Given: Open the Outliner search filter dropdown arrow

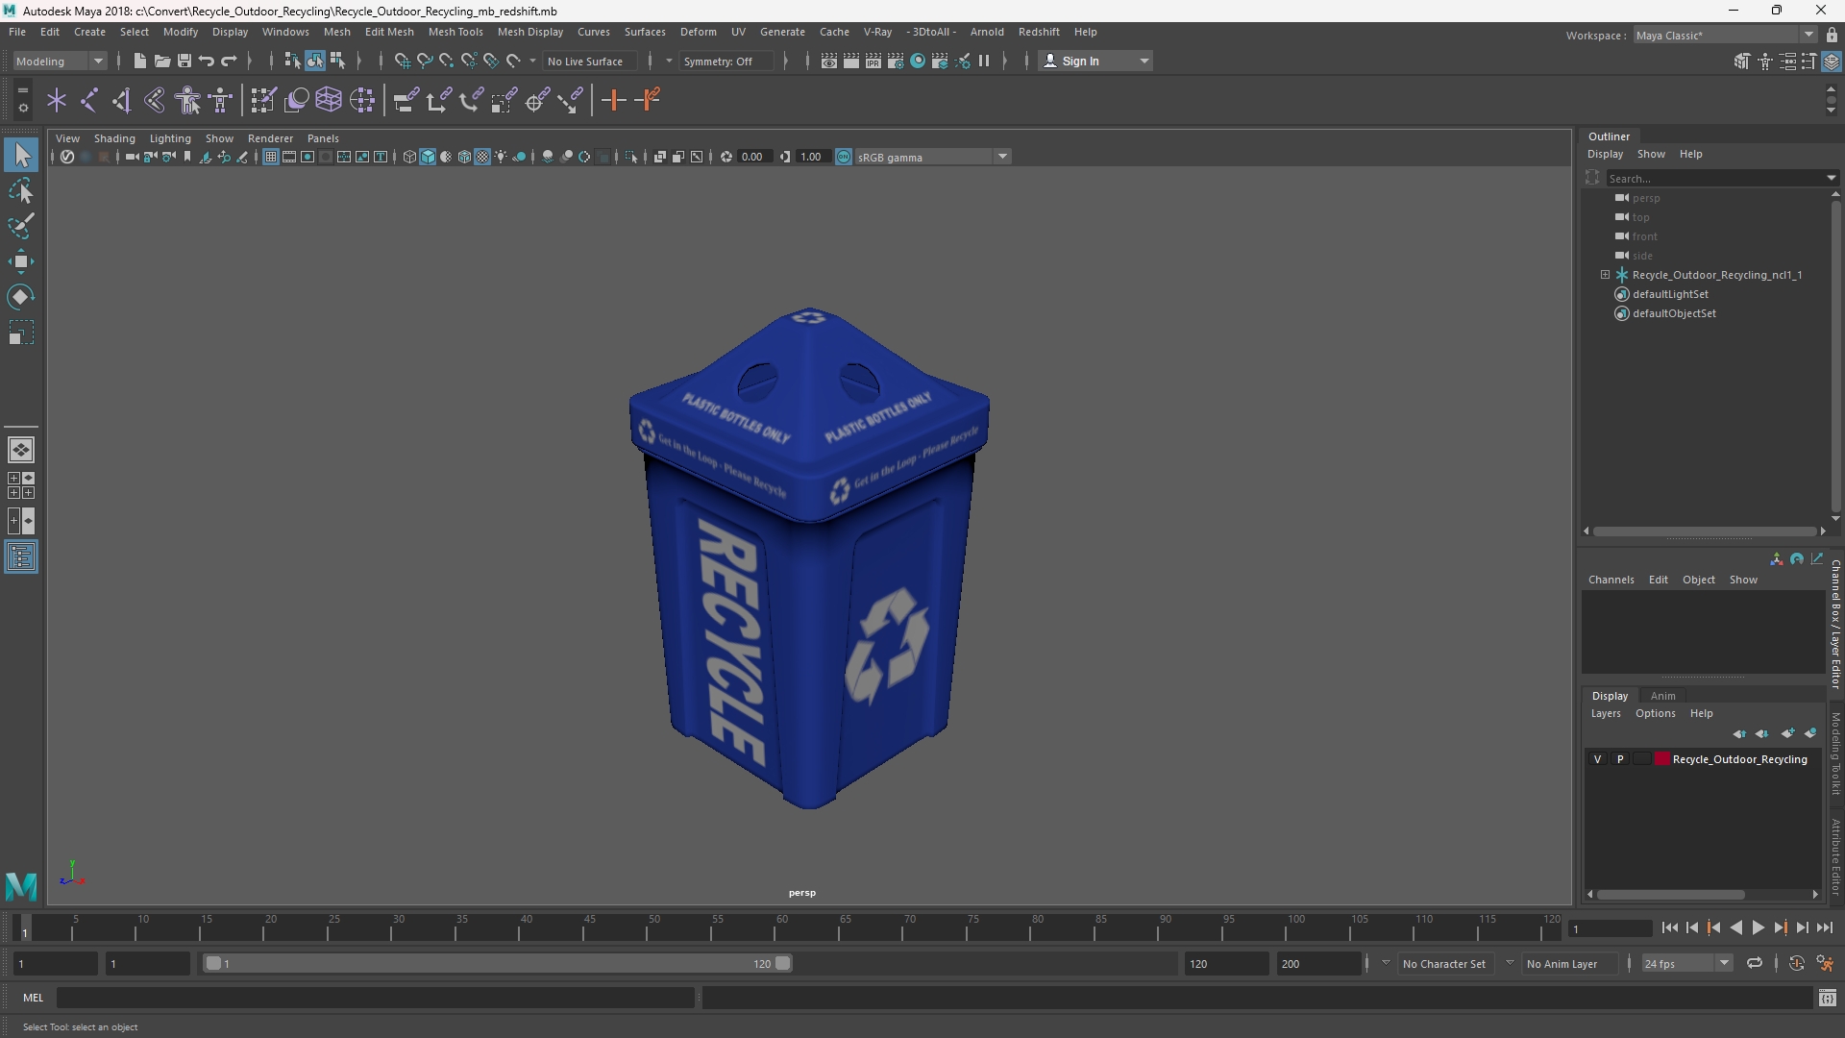Looking at the screenshot, I should pyautogui.click(x=1831, y=178).
